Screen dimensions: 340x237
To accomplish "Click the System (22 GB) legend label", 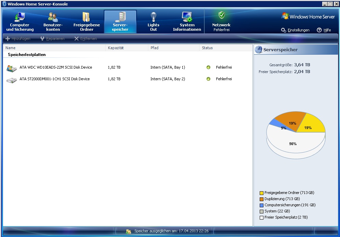I will (277, 211).
